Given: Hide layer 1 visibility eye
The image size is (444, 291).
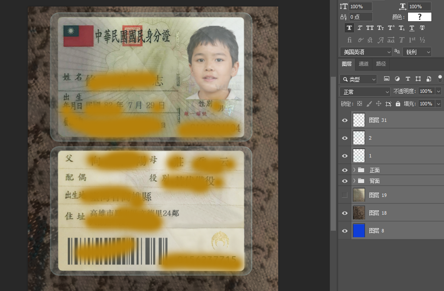Looking at the screenshot, I should click(x=345, y=156).
